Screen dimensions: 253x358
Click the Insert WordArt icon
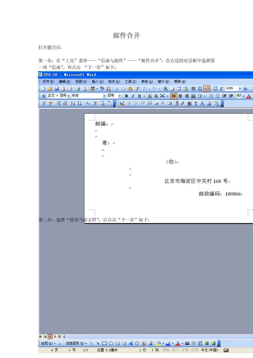point(130,343)
